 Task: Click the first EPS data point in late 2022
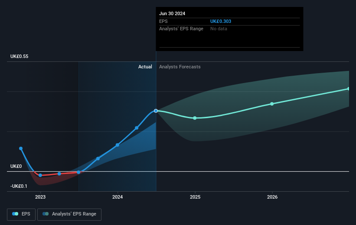coord(21,148)
